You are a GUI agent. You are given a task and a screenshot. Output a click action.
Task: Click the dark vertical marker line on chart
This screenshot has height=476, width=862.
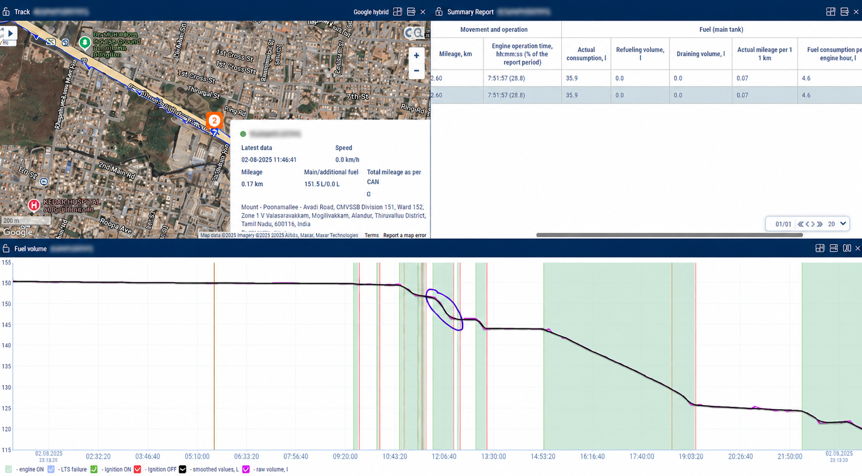click(x=214, y=356)
